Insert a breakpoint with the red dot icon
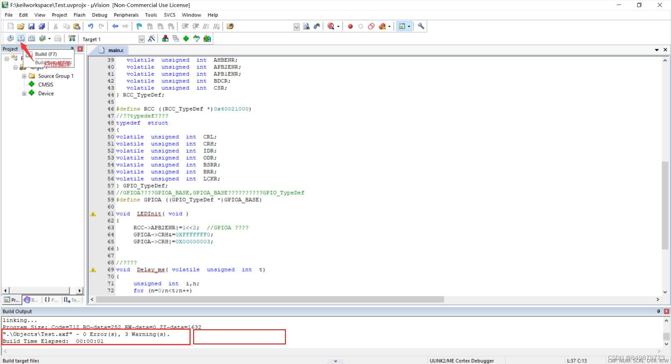 pyautogui.click(x=350, y=26)
